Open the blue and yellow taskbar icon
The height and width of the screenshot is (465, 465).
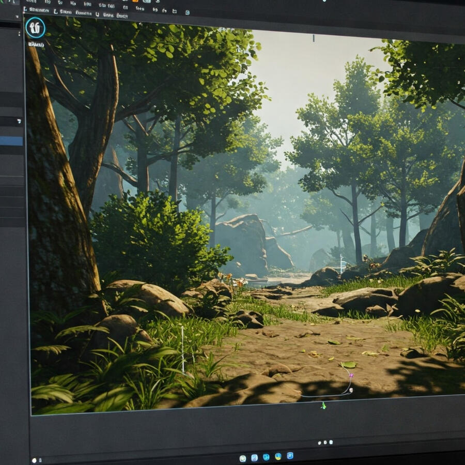click(x=278, y=457)
